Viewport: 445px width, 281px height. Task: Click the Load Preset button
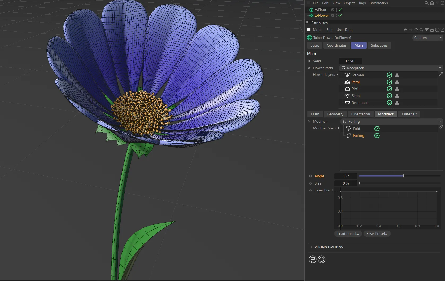[348, 234]
